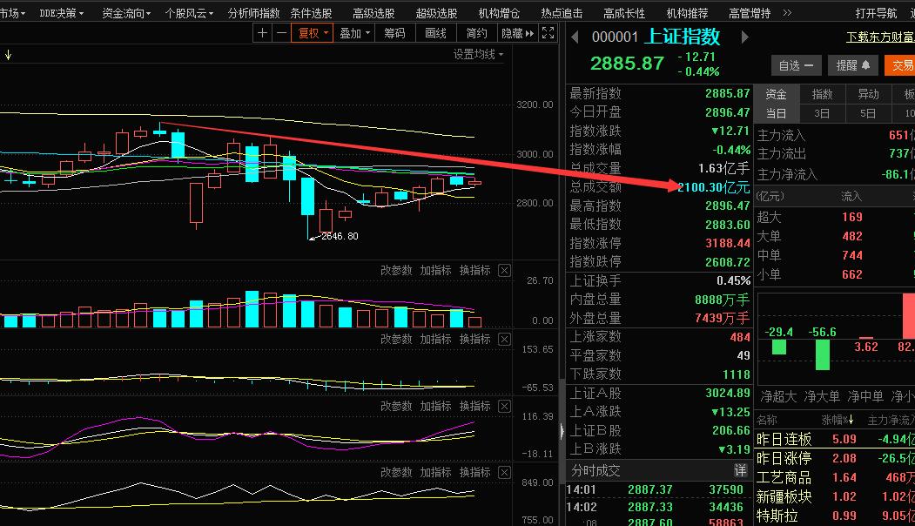
Task: Go to next stock with right arrow
Action: pos(744,37)
